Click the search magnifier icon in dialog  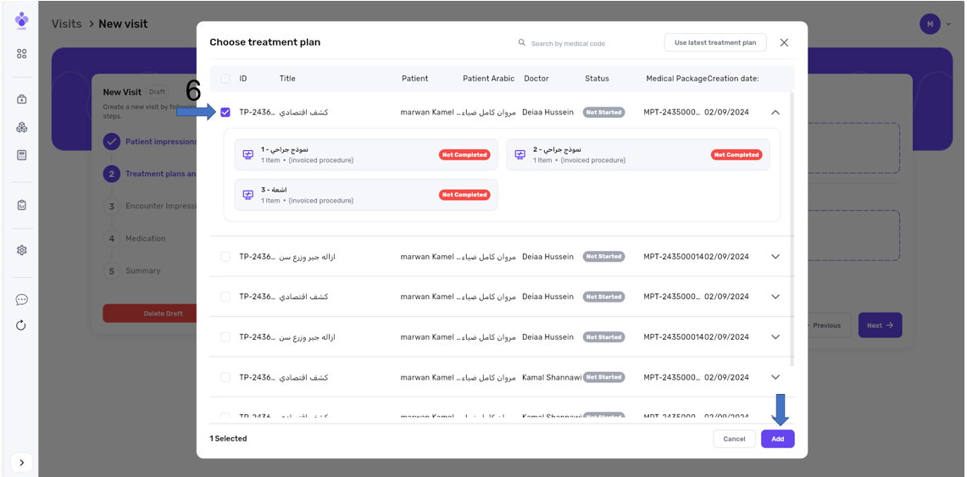(x=522, y=42)
